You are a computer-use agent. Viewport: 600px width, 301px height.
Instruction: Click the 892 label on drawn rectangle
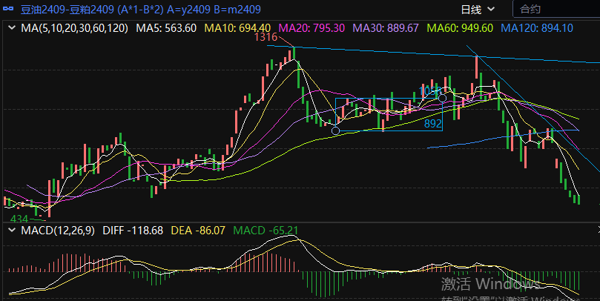pos(432,124)
